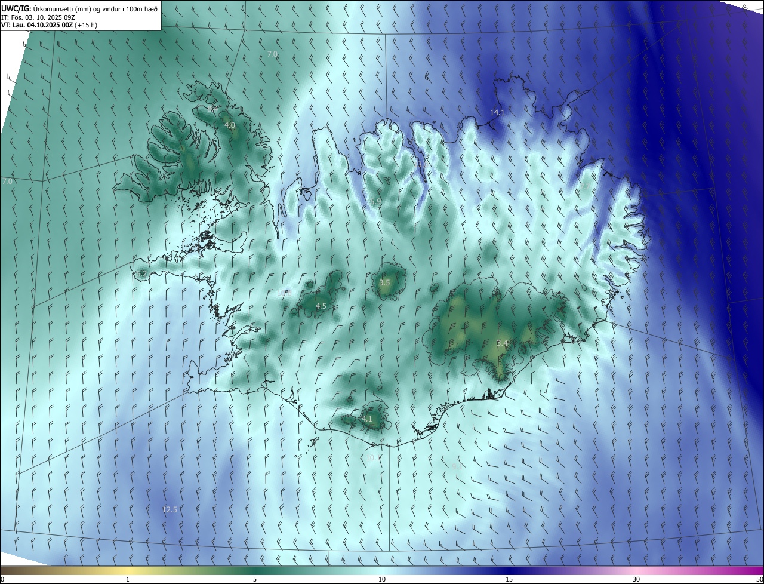Click the "30" tick label on the color scale
Viewport: 764px width, 584px height.
pyautogui.click(x=636, y=579)
